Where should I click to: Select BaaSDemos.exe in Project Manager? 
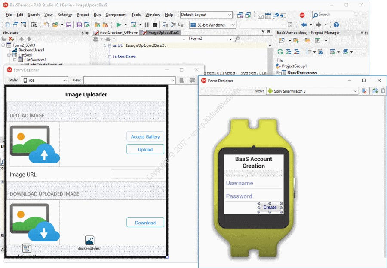[x=302, y=72]
